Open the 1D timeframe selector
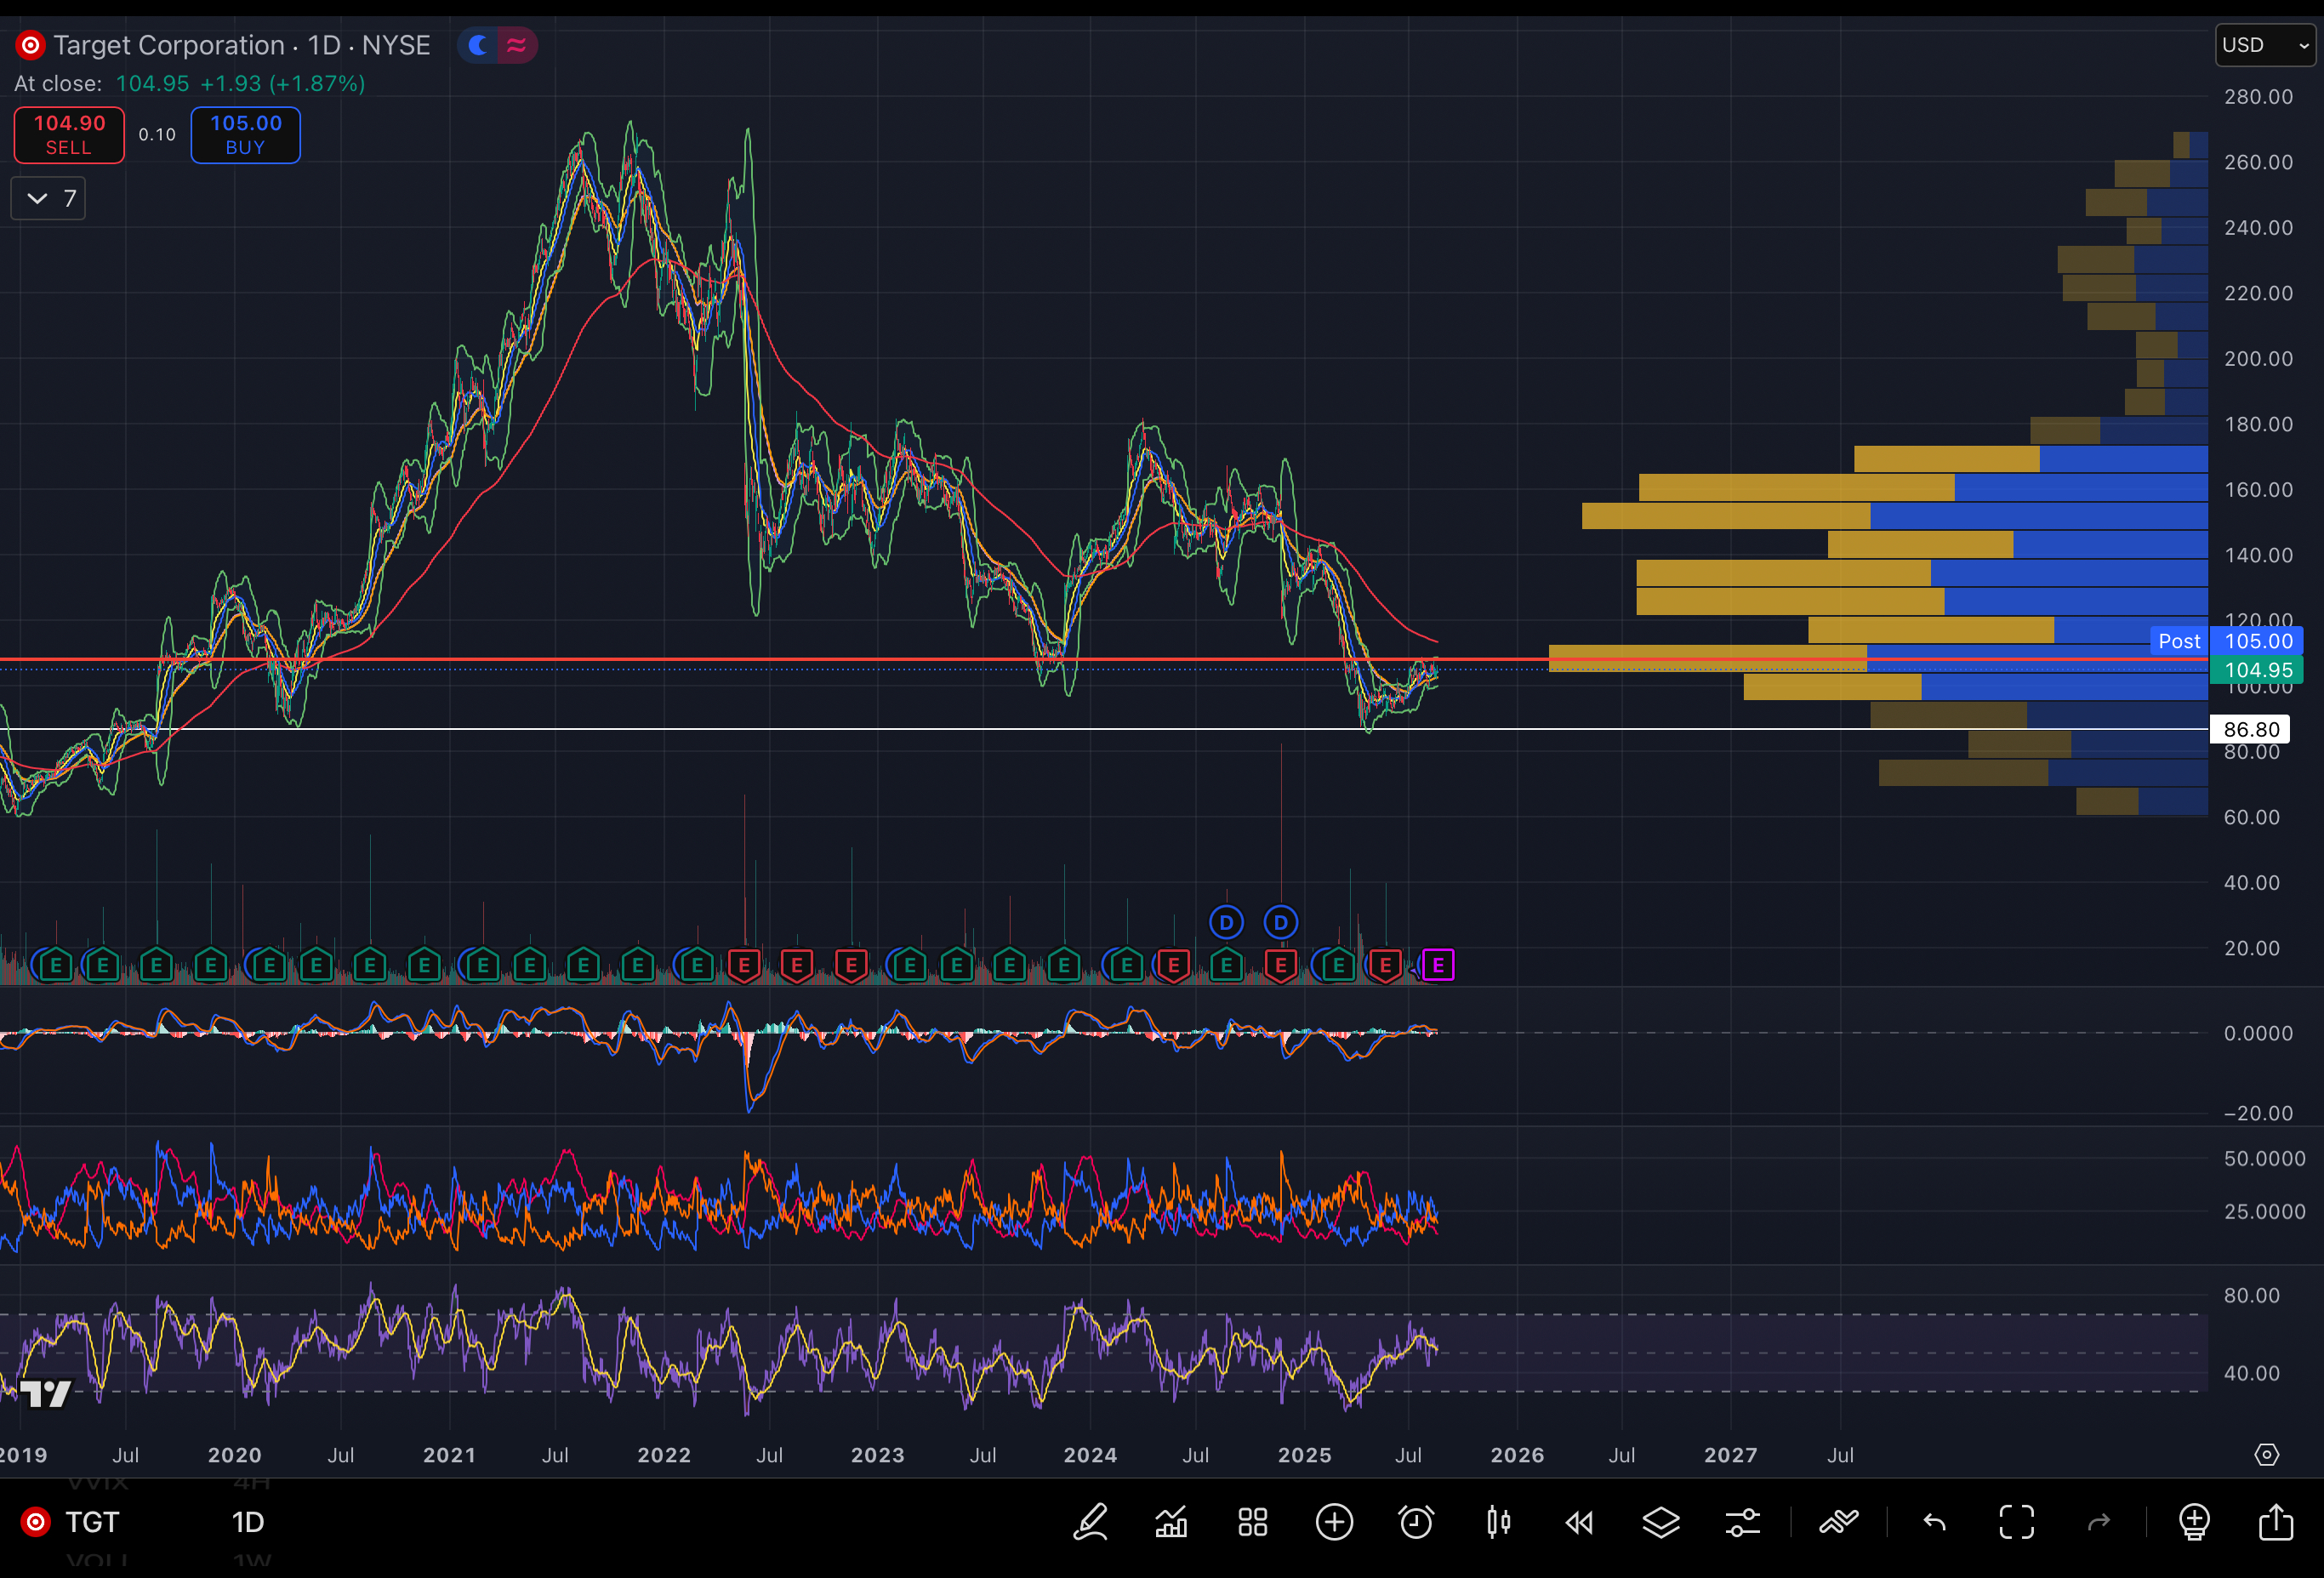 (248, 1522)
